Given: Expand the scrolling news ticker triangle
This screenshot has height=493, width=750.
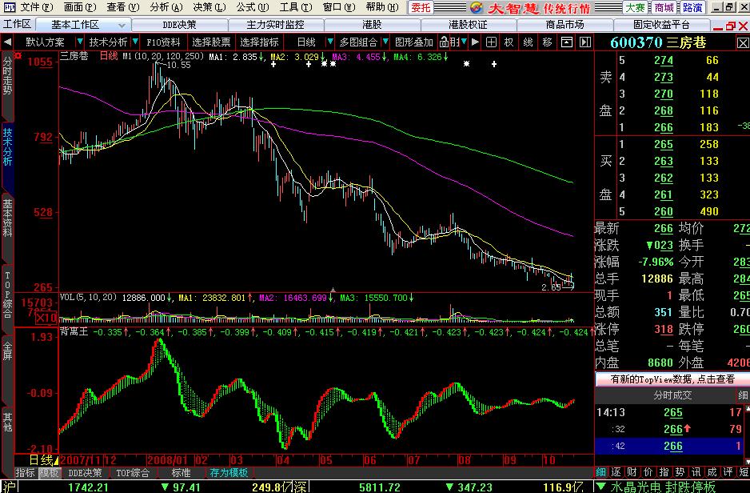Looking at the screenshot, I should tap(600, 487).
